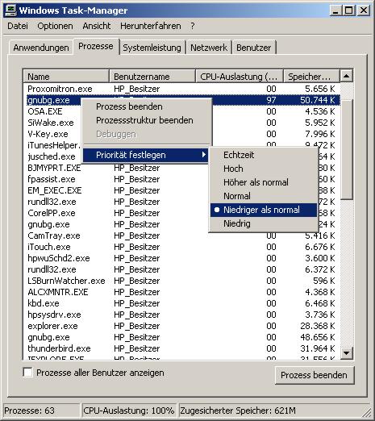Viewport: 375px width, 421px height.
Task: Select the thunderbird.exe process
Action: coord(59,348)
